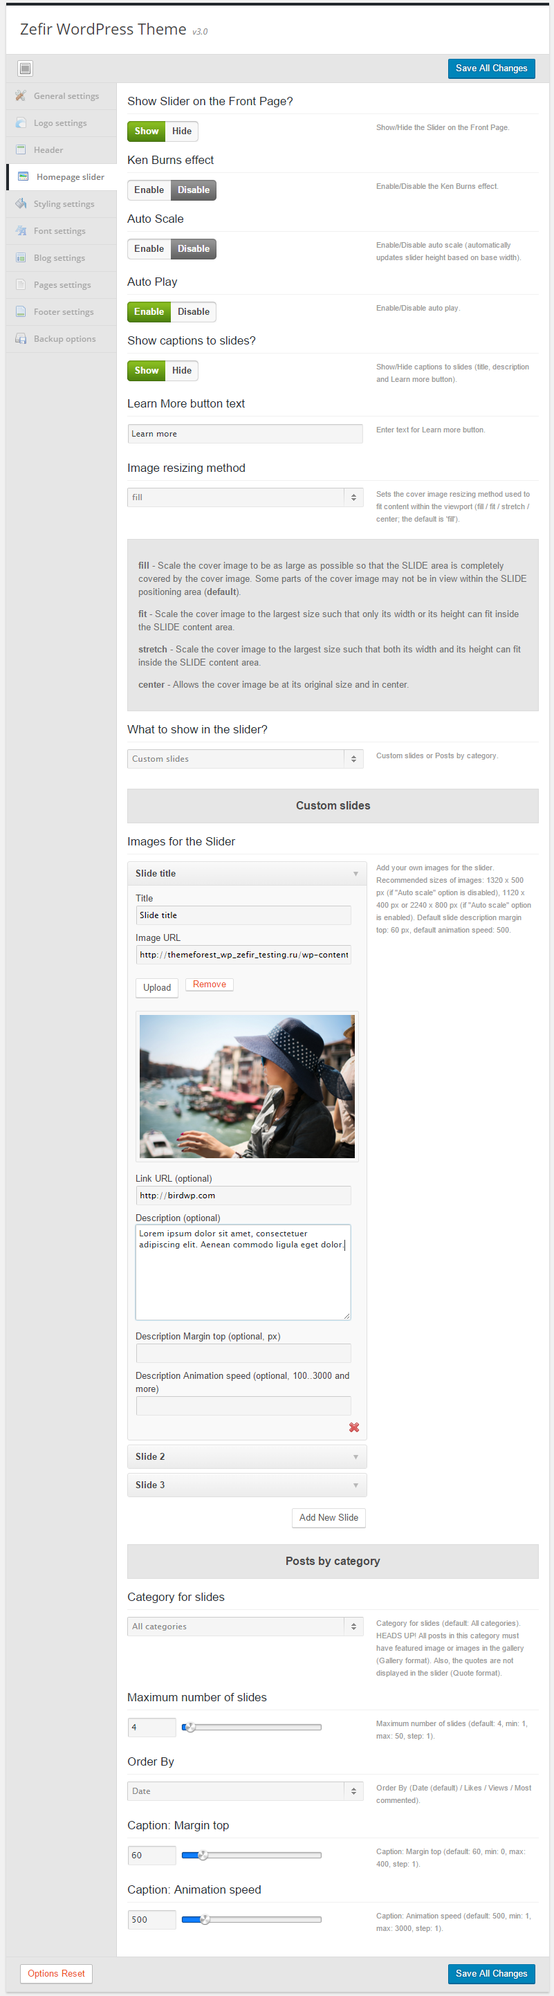
Task: Click the Backup options lock icon
Action: click(21, 338)
